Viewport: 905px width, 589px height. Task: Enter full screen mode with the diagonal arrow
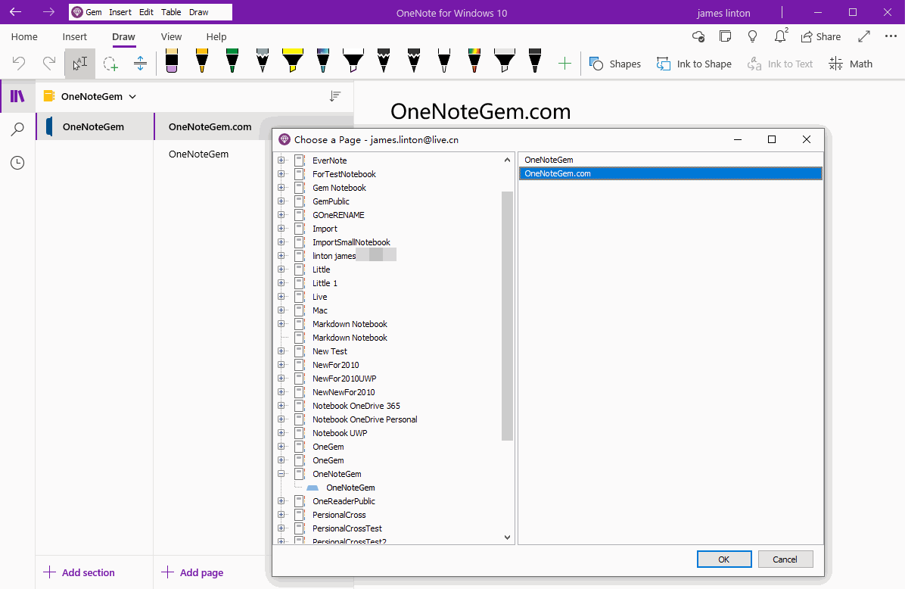864,36
